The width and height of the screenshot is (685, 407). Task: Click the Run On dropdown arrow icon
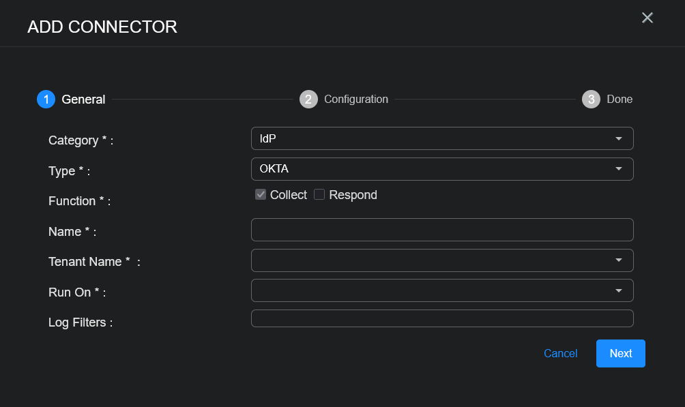coord(619,290)
